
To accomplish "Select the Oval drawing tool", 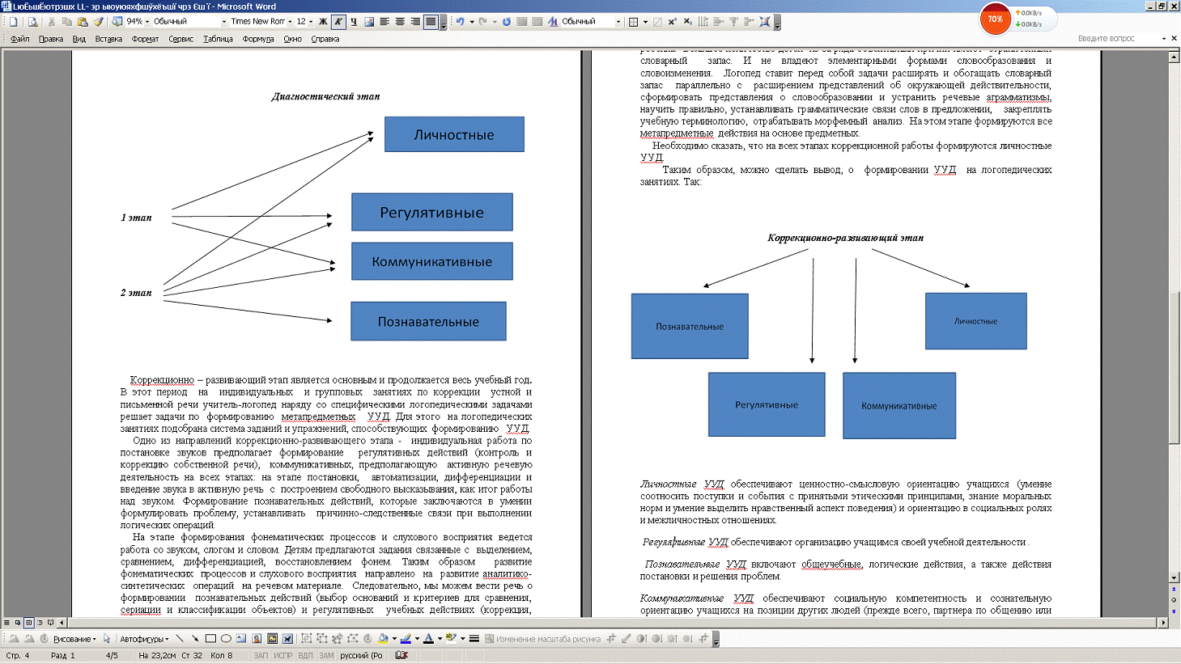I will tap(226, 639).
